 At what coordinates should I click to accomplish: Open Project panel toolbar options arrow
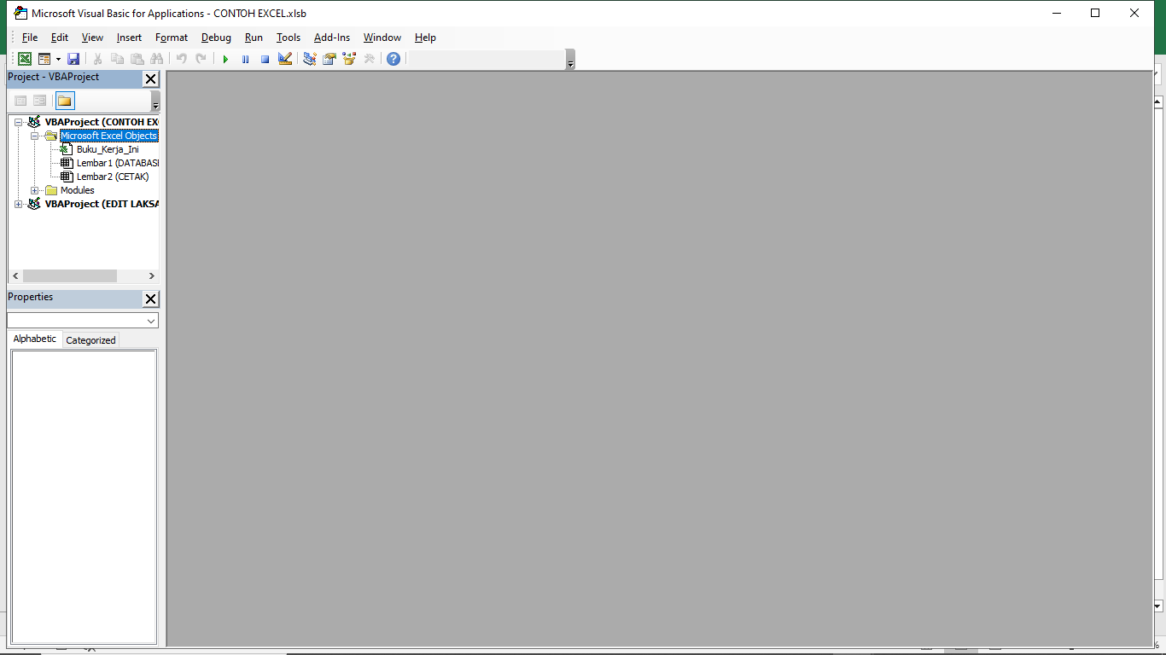(155, 101)
